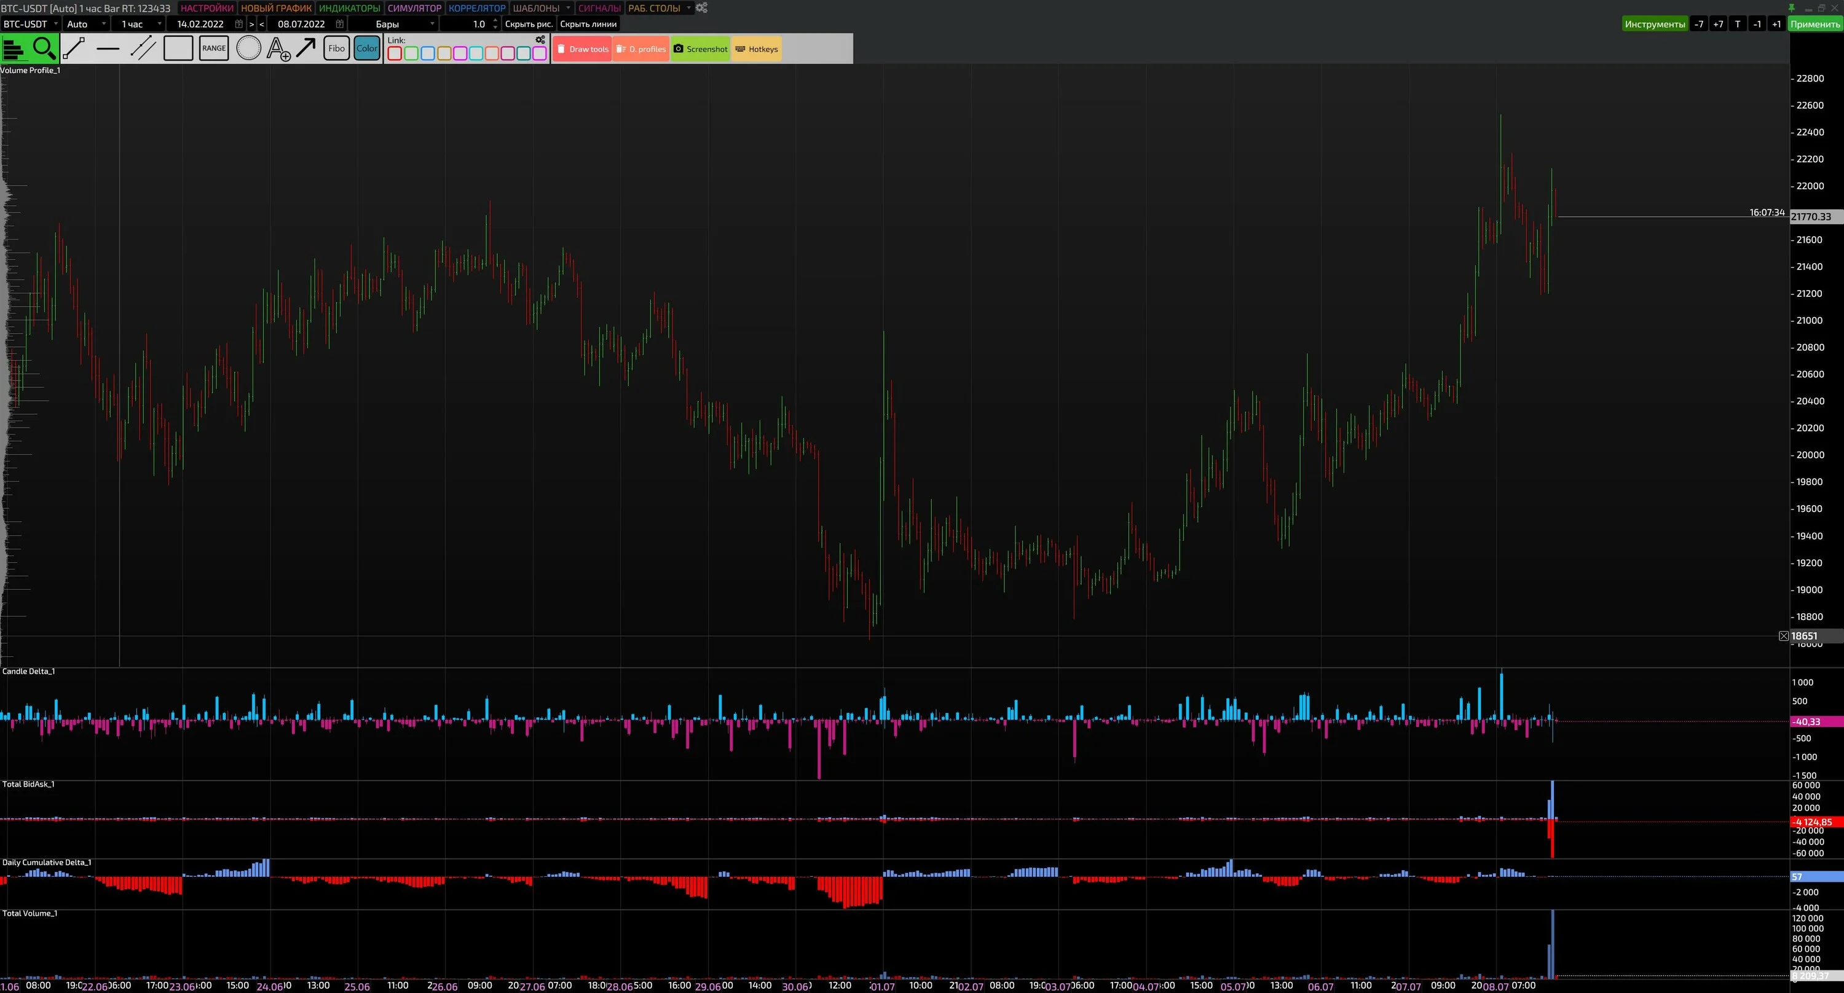This screenshot has width=1844, height=993.
Task: Remove the 18651 price level marker
Action: tap(1784, 636)
